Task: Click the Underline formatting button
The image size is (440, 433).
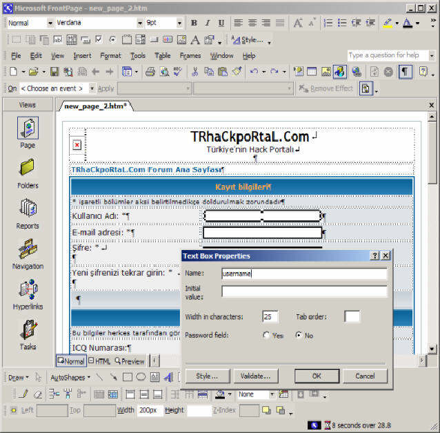Action: point(221,23)
